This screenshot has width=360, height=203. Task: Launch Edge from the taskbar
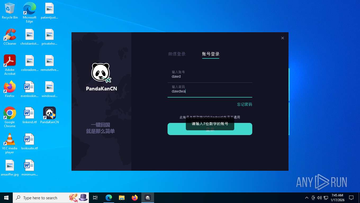click(109, 198)
